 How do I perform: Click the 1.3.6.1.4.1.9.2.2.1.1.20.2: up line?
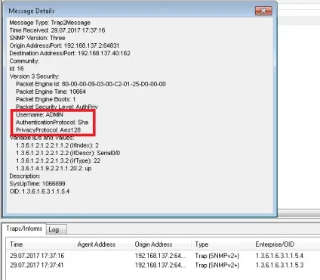point(54,168)
